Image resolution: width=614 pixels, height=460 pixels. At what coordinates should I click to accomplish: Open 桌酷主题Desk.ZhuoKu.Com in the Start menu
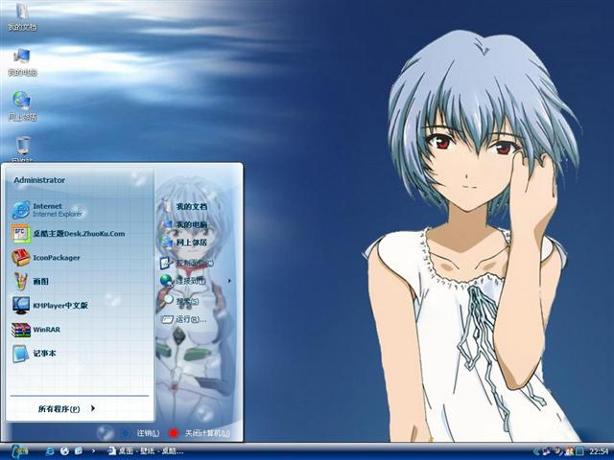coord(68,234)
